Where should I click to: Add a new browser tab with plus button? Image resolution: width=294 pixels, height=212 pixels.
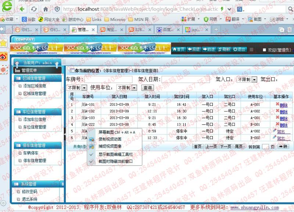tap(216, 29)
